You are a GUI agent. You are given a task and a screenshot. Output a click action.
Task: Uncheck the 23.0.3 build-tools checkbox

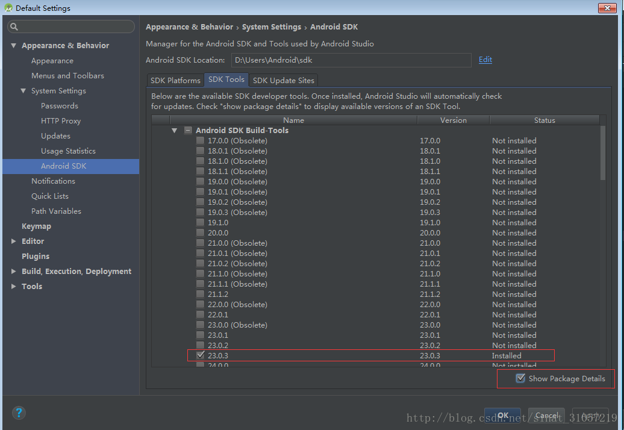pyautogui.click(x=200, y=355)
